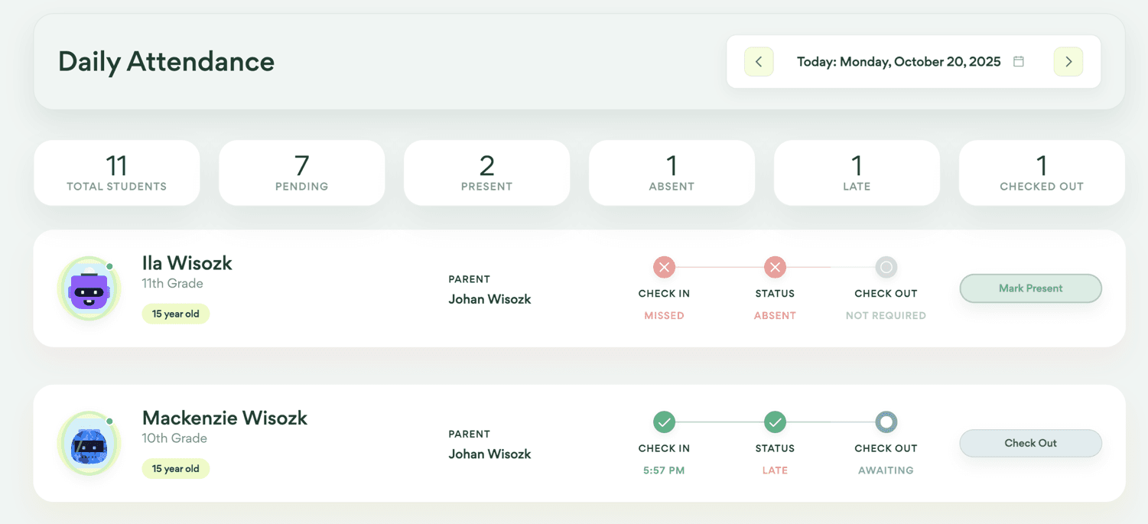
Task: Open the calendar date picker icon
Action: pyautogui.click(x=1019, y=62)
